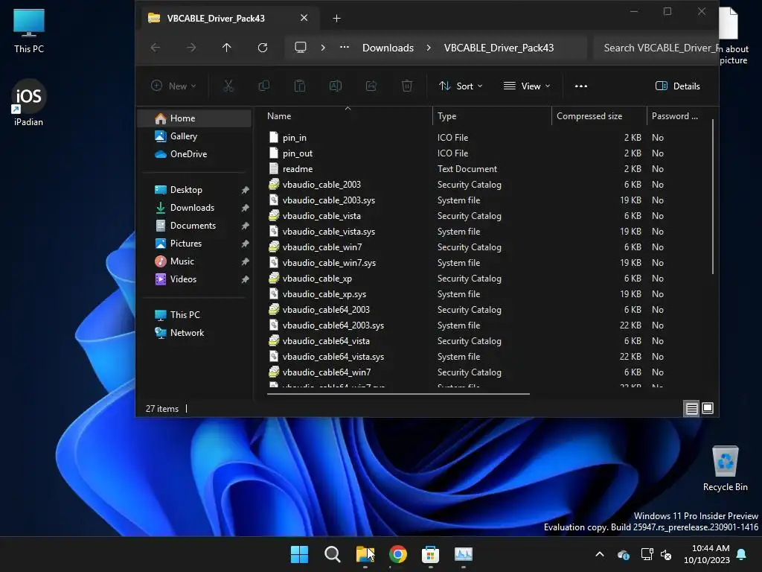Open the See more three-dots menu

tap(581, 86)
